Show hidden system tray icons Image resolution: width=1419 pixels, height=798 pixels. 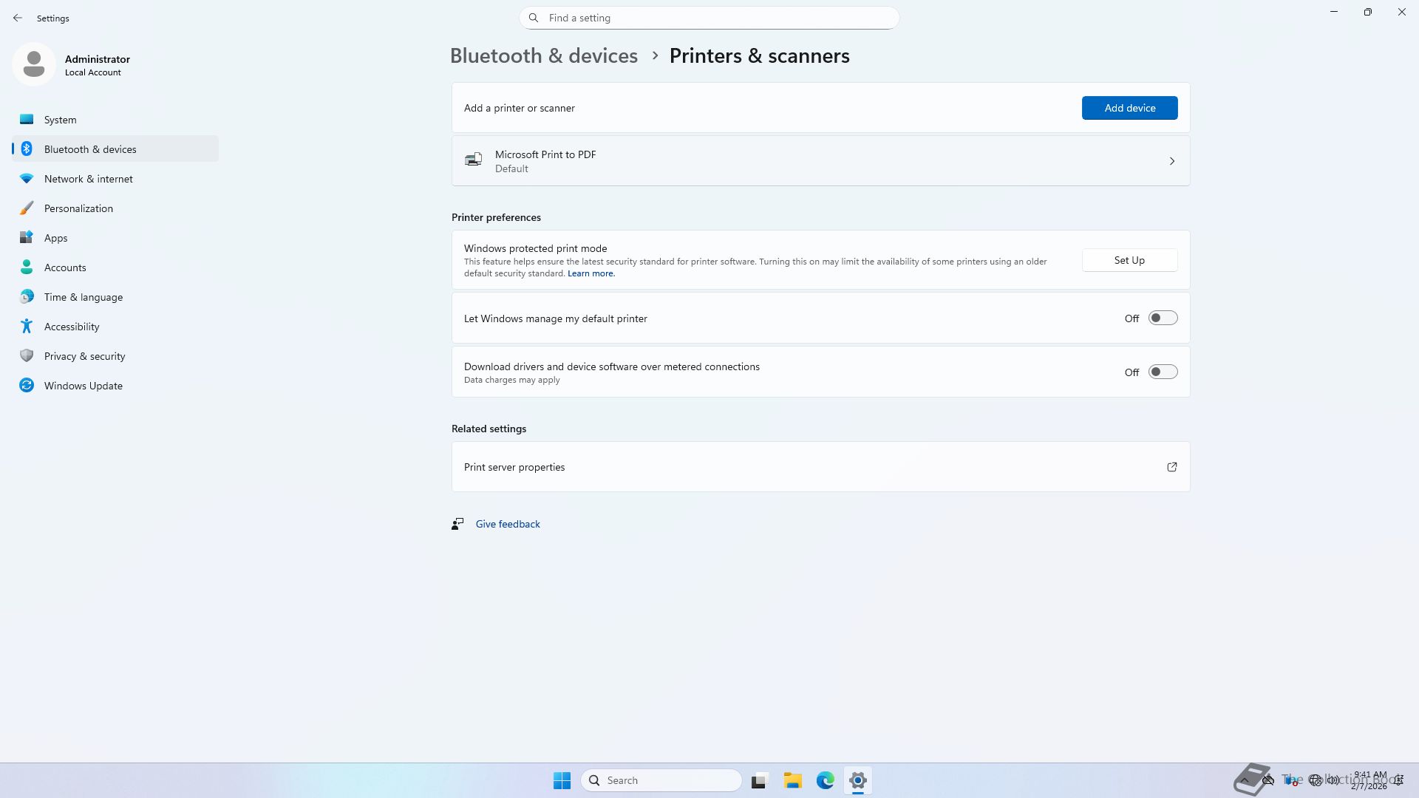(x=1245, y=780)
